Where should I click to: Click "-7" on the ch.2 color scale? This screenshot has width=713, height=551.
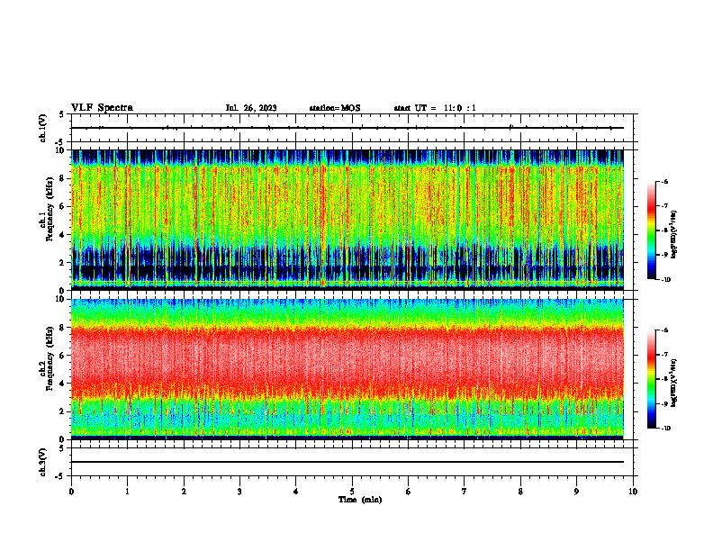(664, 355)
